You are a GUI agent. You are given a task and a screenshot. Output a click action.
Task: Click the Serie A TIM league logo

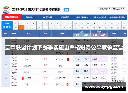(6, 10)
